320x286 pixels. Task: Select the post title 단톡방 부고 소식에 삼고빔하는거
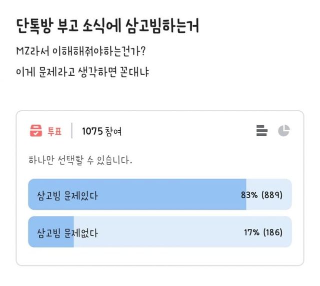[107, 27]
